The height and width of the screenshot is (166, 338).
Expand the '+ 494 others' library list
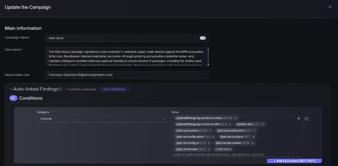(x=223, y=149)
